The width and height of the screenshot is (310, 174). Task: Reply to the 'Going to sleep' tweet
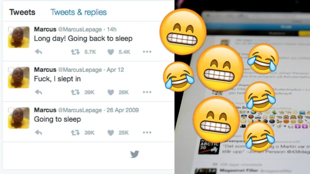pos(39,132)
